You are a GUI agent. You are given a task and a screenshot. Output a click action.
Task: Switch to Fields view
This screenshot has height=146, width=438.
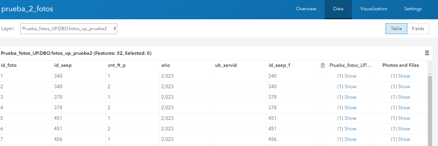(x=418, y=29)
